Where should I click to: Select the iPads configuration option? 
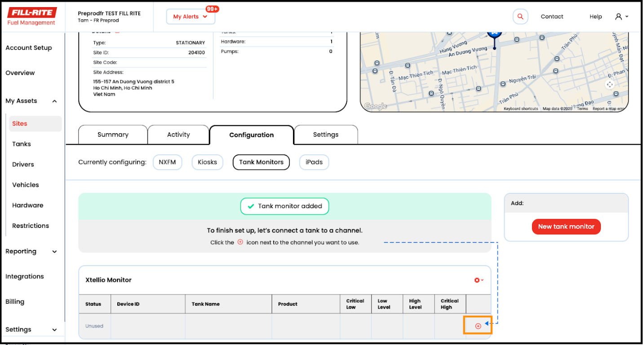click(x=314, y=162)
